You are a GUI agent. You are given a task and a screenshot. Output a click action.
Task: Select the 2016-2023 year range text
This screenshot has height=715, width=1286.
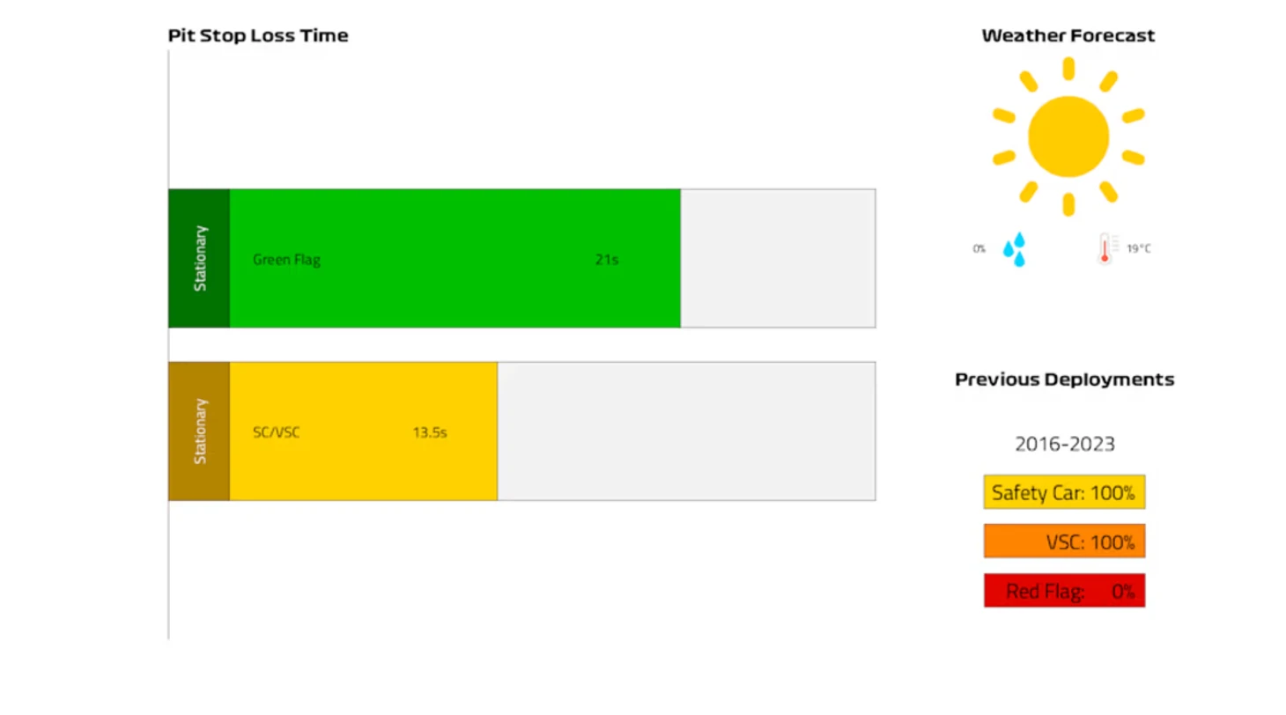click(1064, 444)
